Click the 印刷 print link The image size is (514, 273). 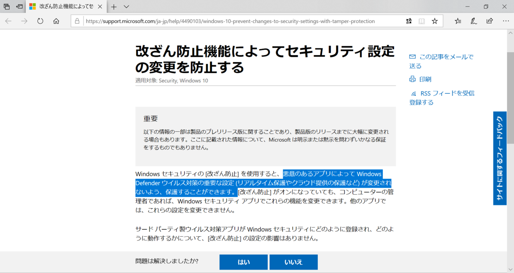[420, 79]
